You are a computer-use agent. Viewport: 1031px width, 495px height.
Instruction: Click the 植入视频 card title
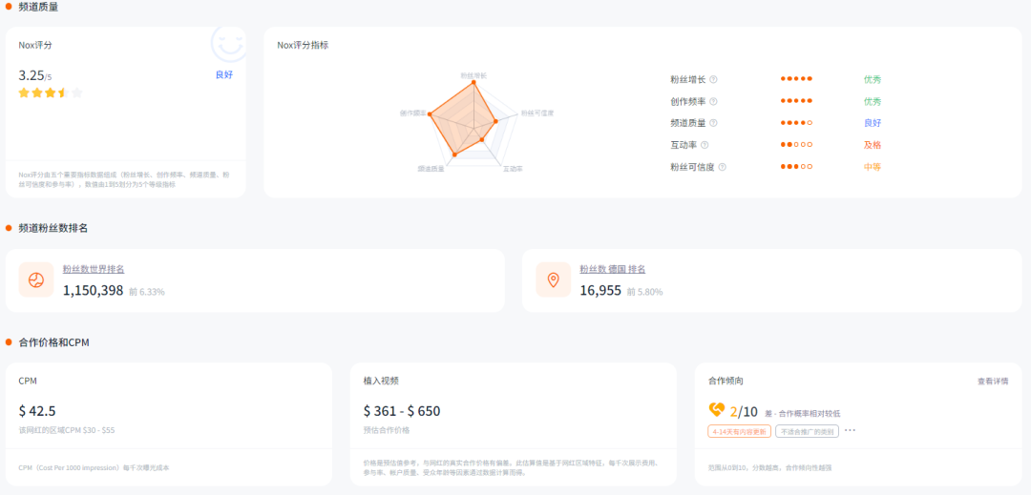[x=381, y=381]
